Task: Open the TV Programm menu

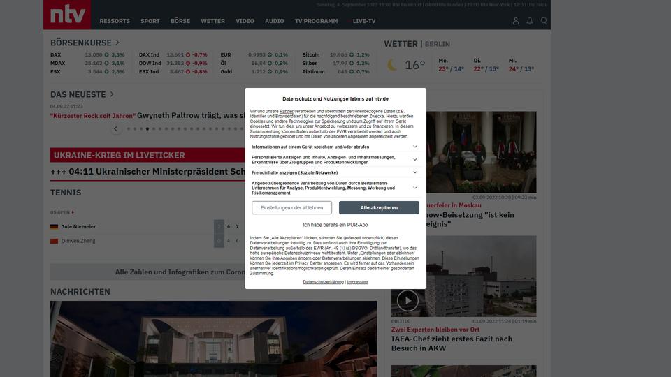Action: click(x=316, y=21)
